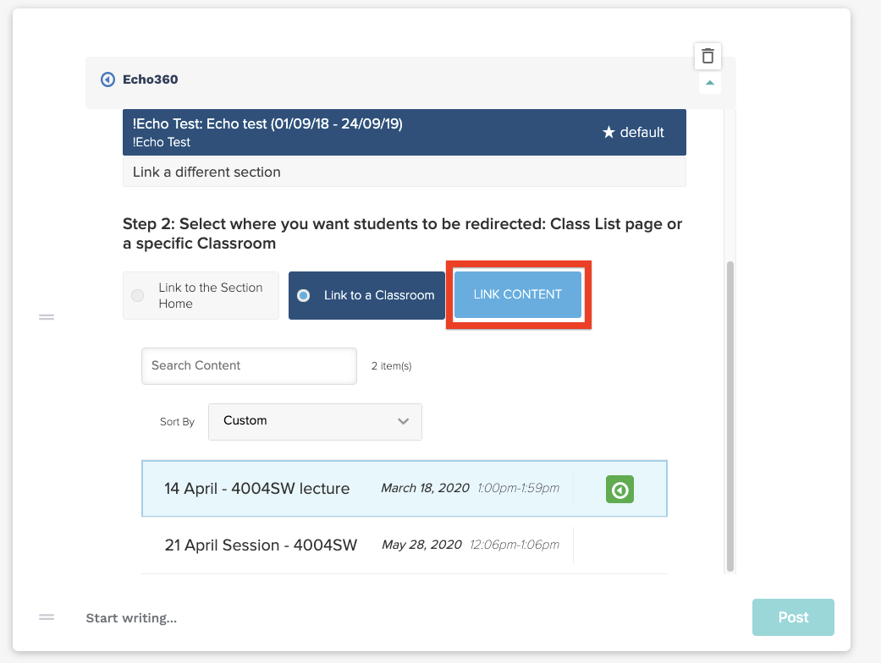Click the May 28, 2020 date
Screen dimensions: 881x663
[x=421, y=545]
